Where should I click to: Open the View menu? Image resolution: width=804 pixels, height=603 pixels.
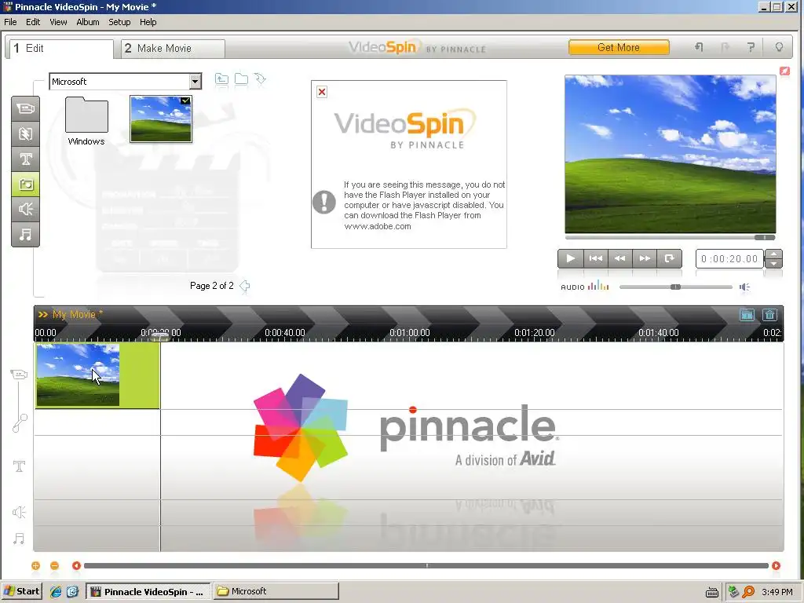[58, 22]
